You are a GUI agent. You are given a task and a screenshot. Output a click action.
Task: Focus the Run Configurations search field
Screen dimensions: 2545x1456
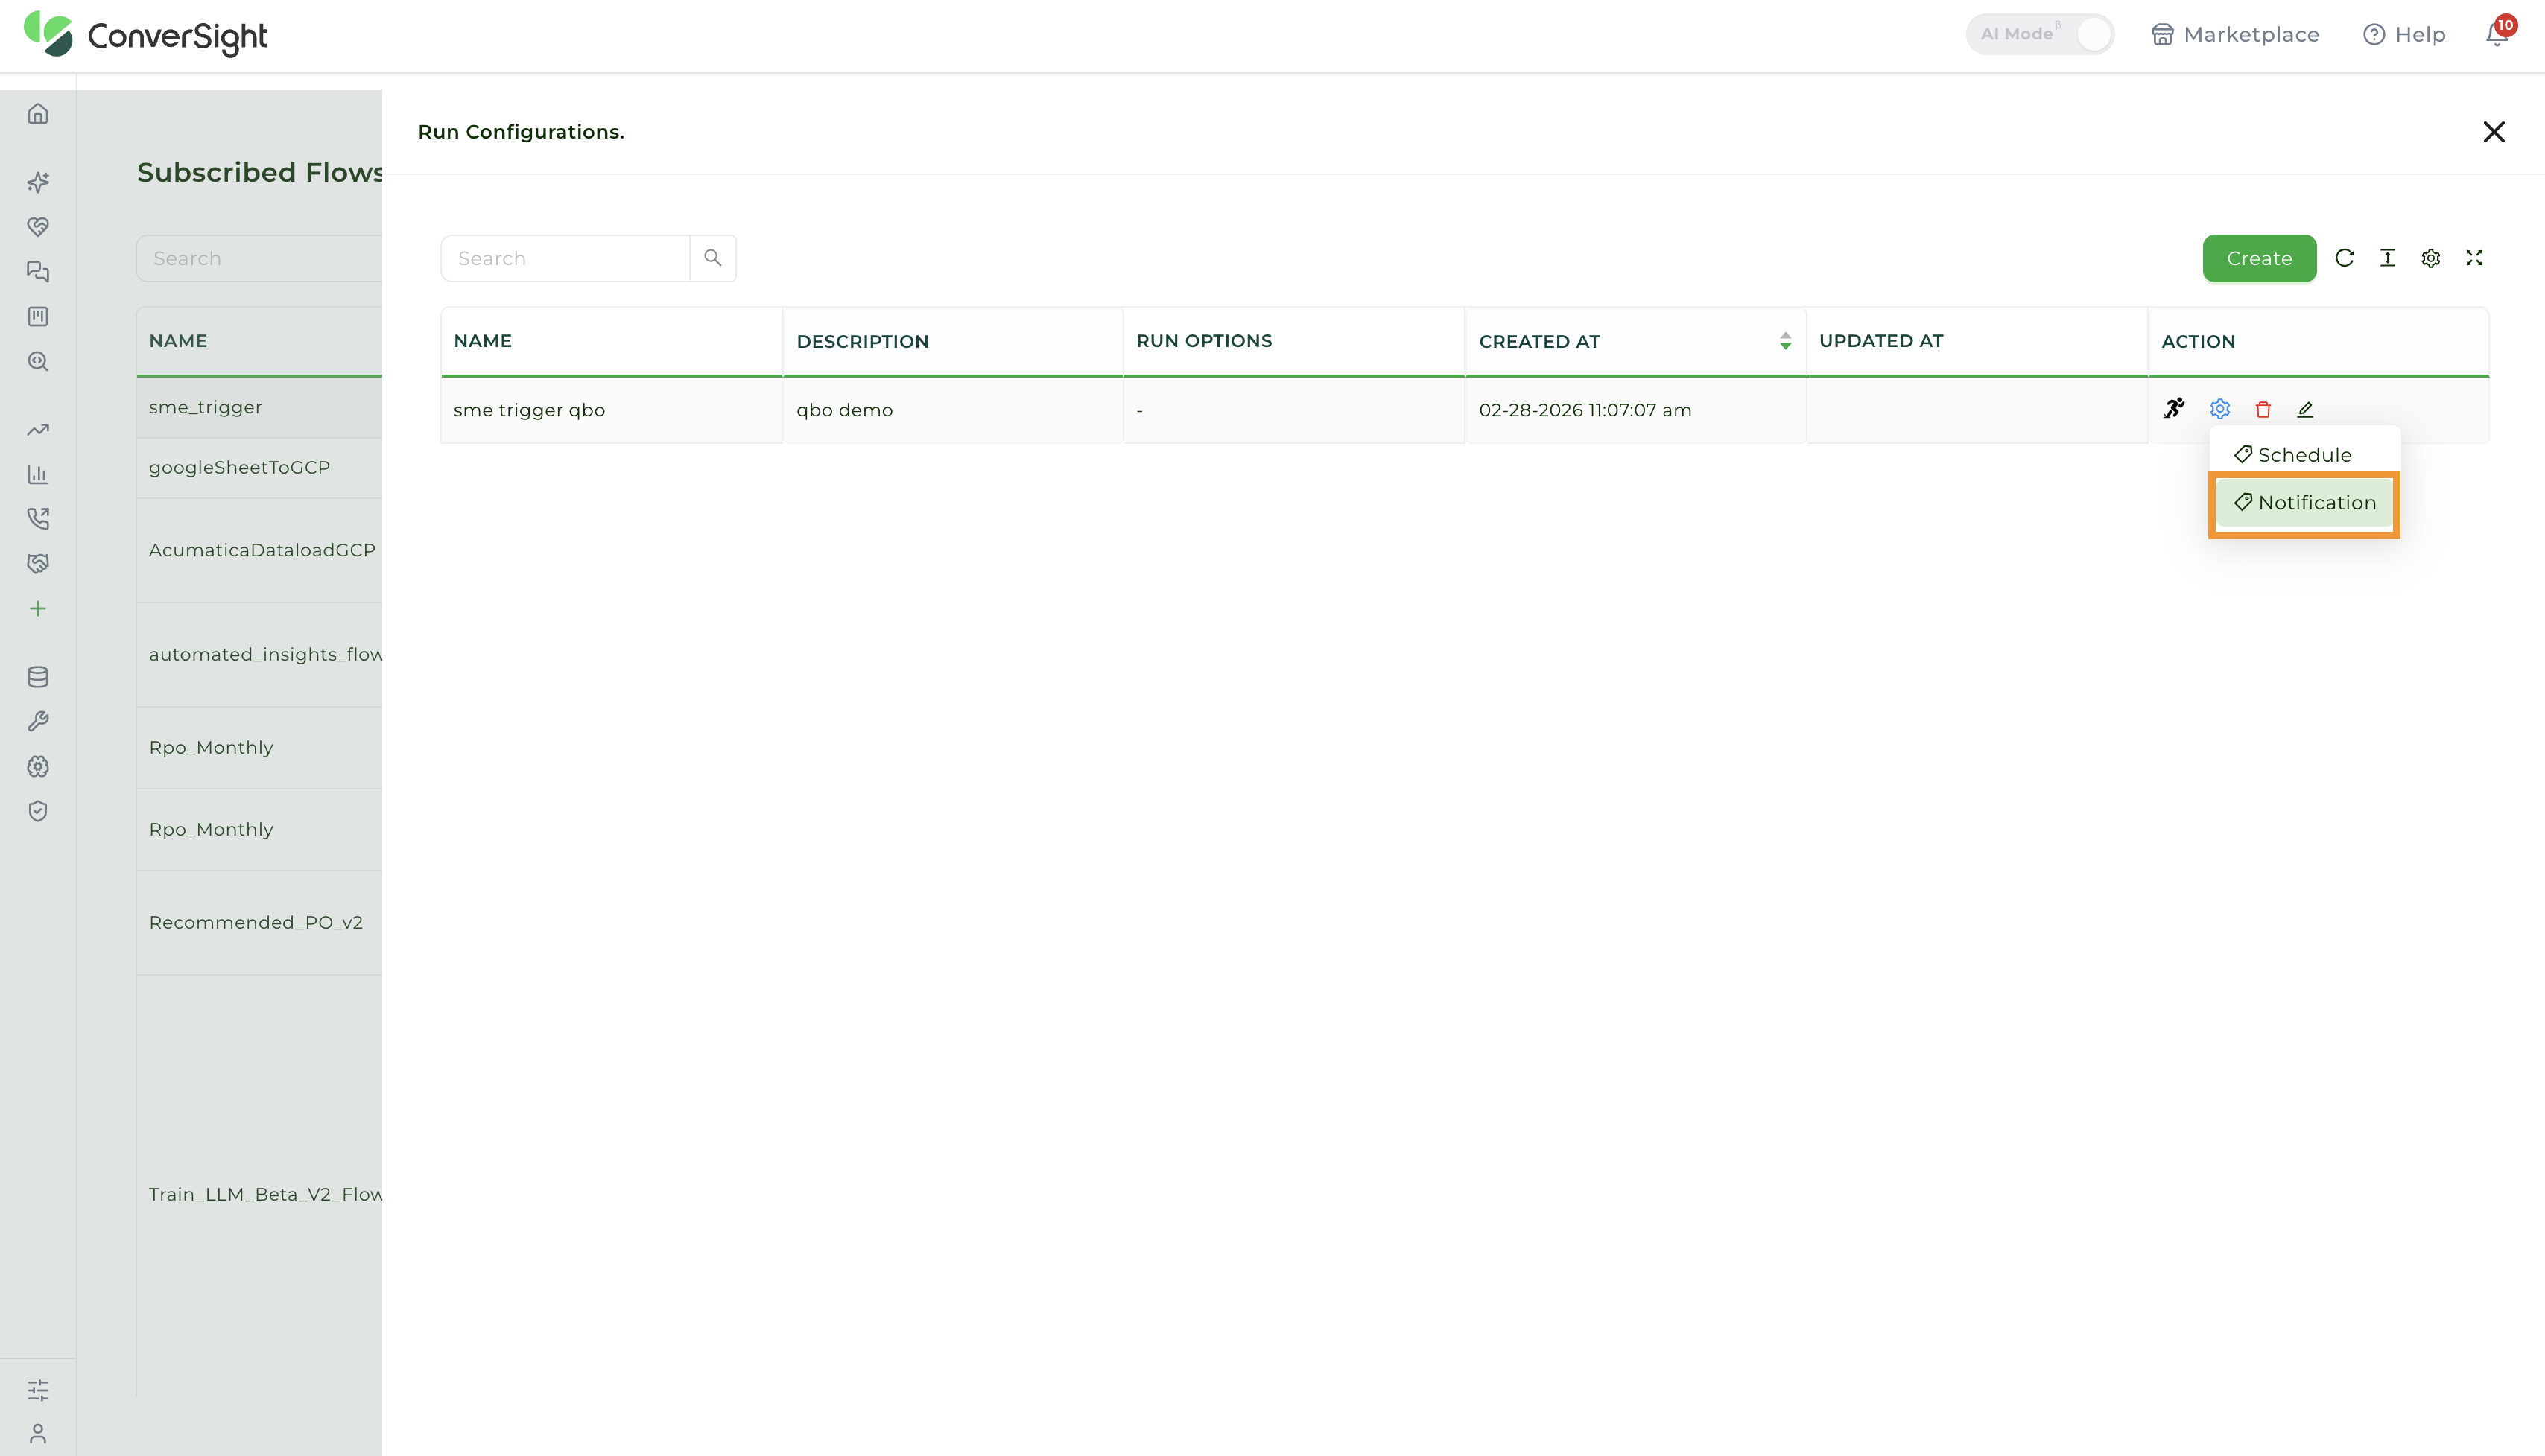point(565,258)
